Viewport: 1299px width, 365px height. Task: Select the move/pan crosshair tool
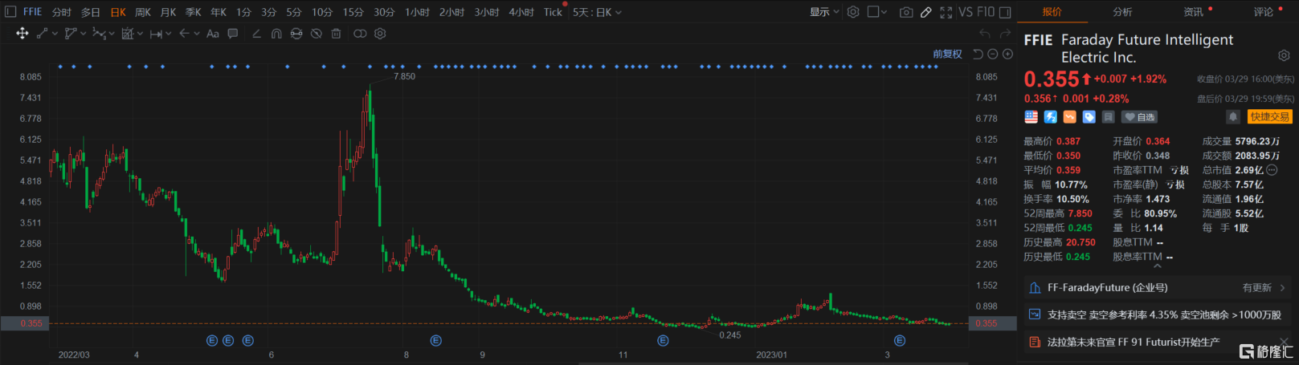(x=22, y=34)
